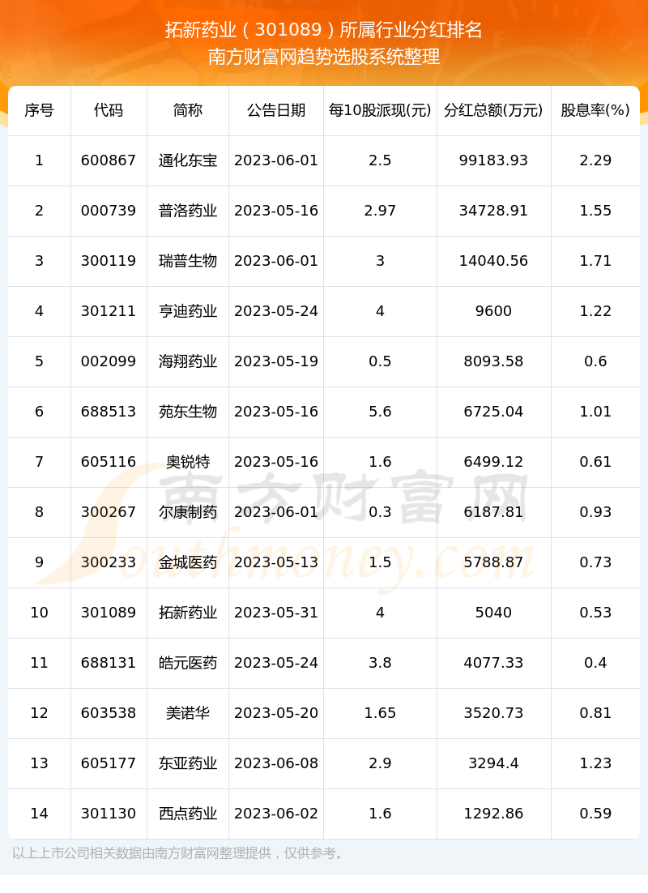
Task: Select the name '瑞普生物'
Action: click(x=188, y=261)
